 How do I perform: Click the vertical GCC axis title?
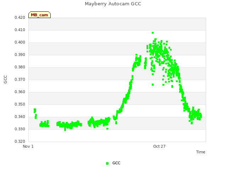(5, 79)
